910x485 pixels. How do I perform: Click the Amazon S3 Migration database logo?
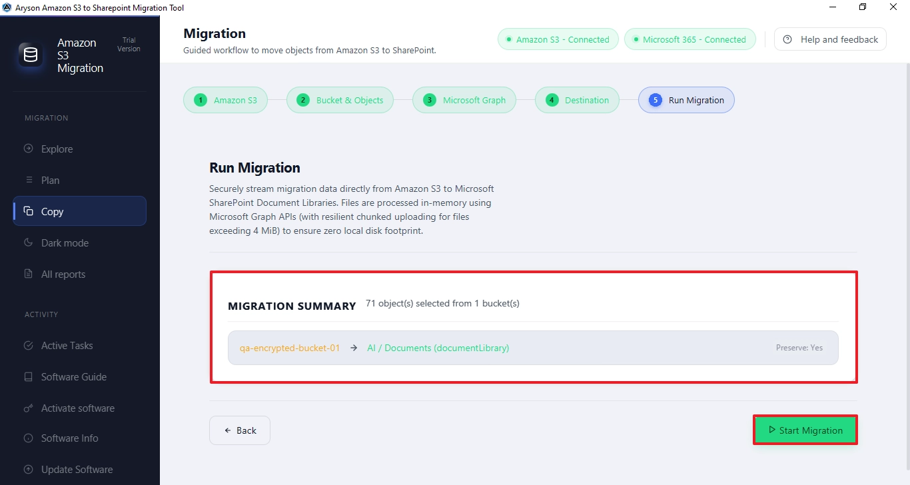(x=31, y=55)
